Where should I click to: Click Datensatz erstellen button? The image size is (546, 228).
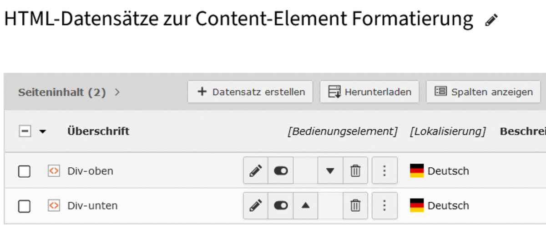pos(250,92)
